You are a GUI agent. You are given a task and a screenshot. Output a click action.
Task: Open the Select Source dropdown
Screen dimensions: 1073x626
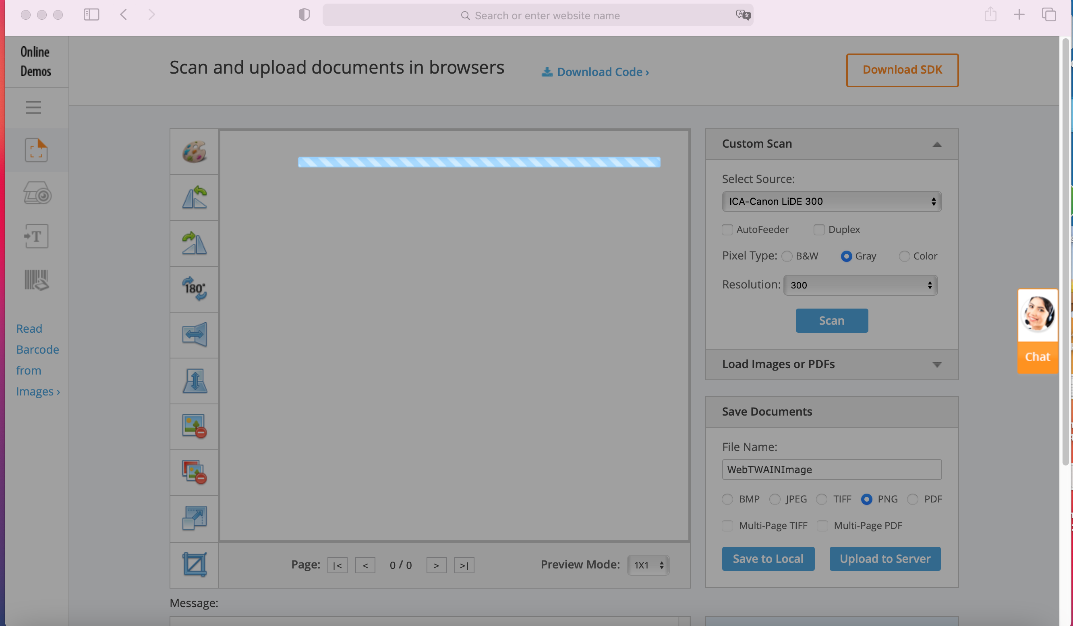click(831, 201)
